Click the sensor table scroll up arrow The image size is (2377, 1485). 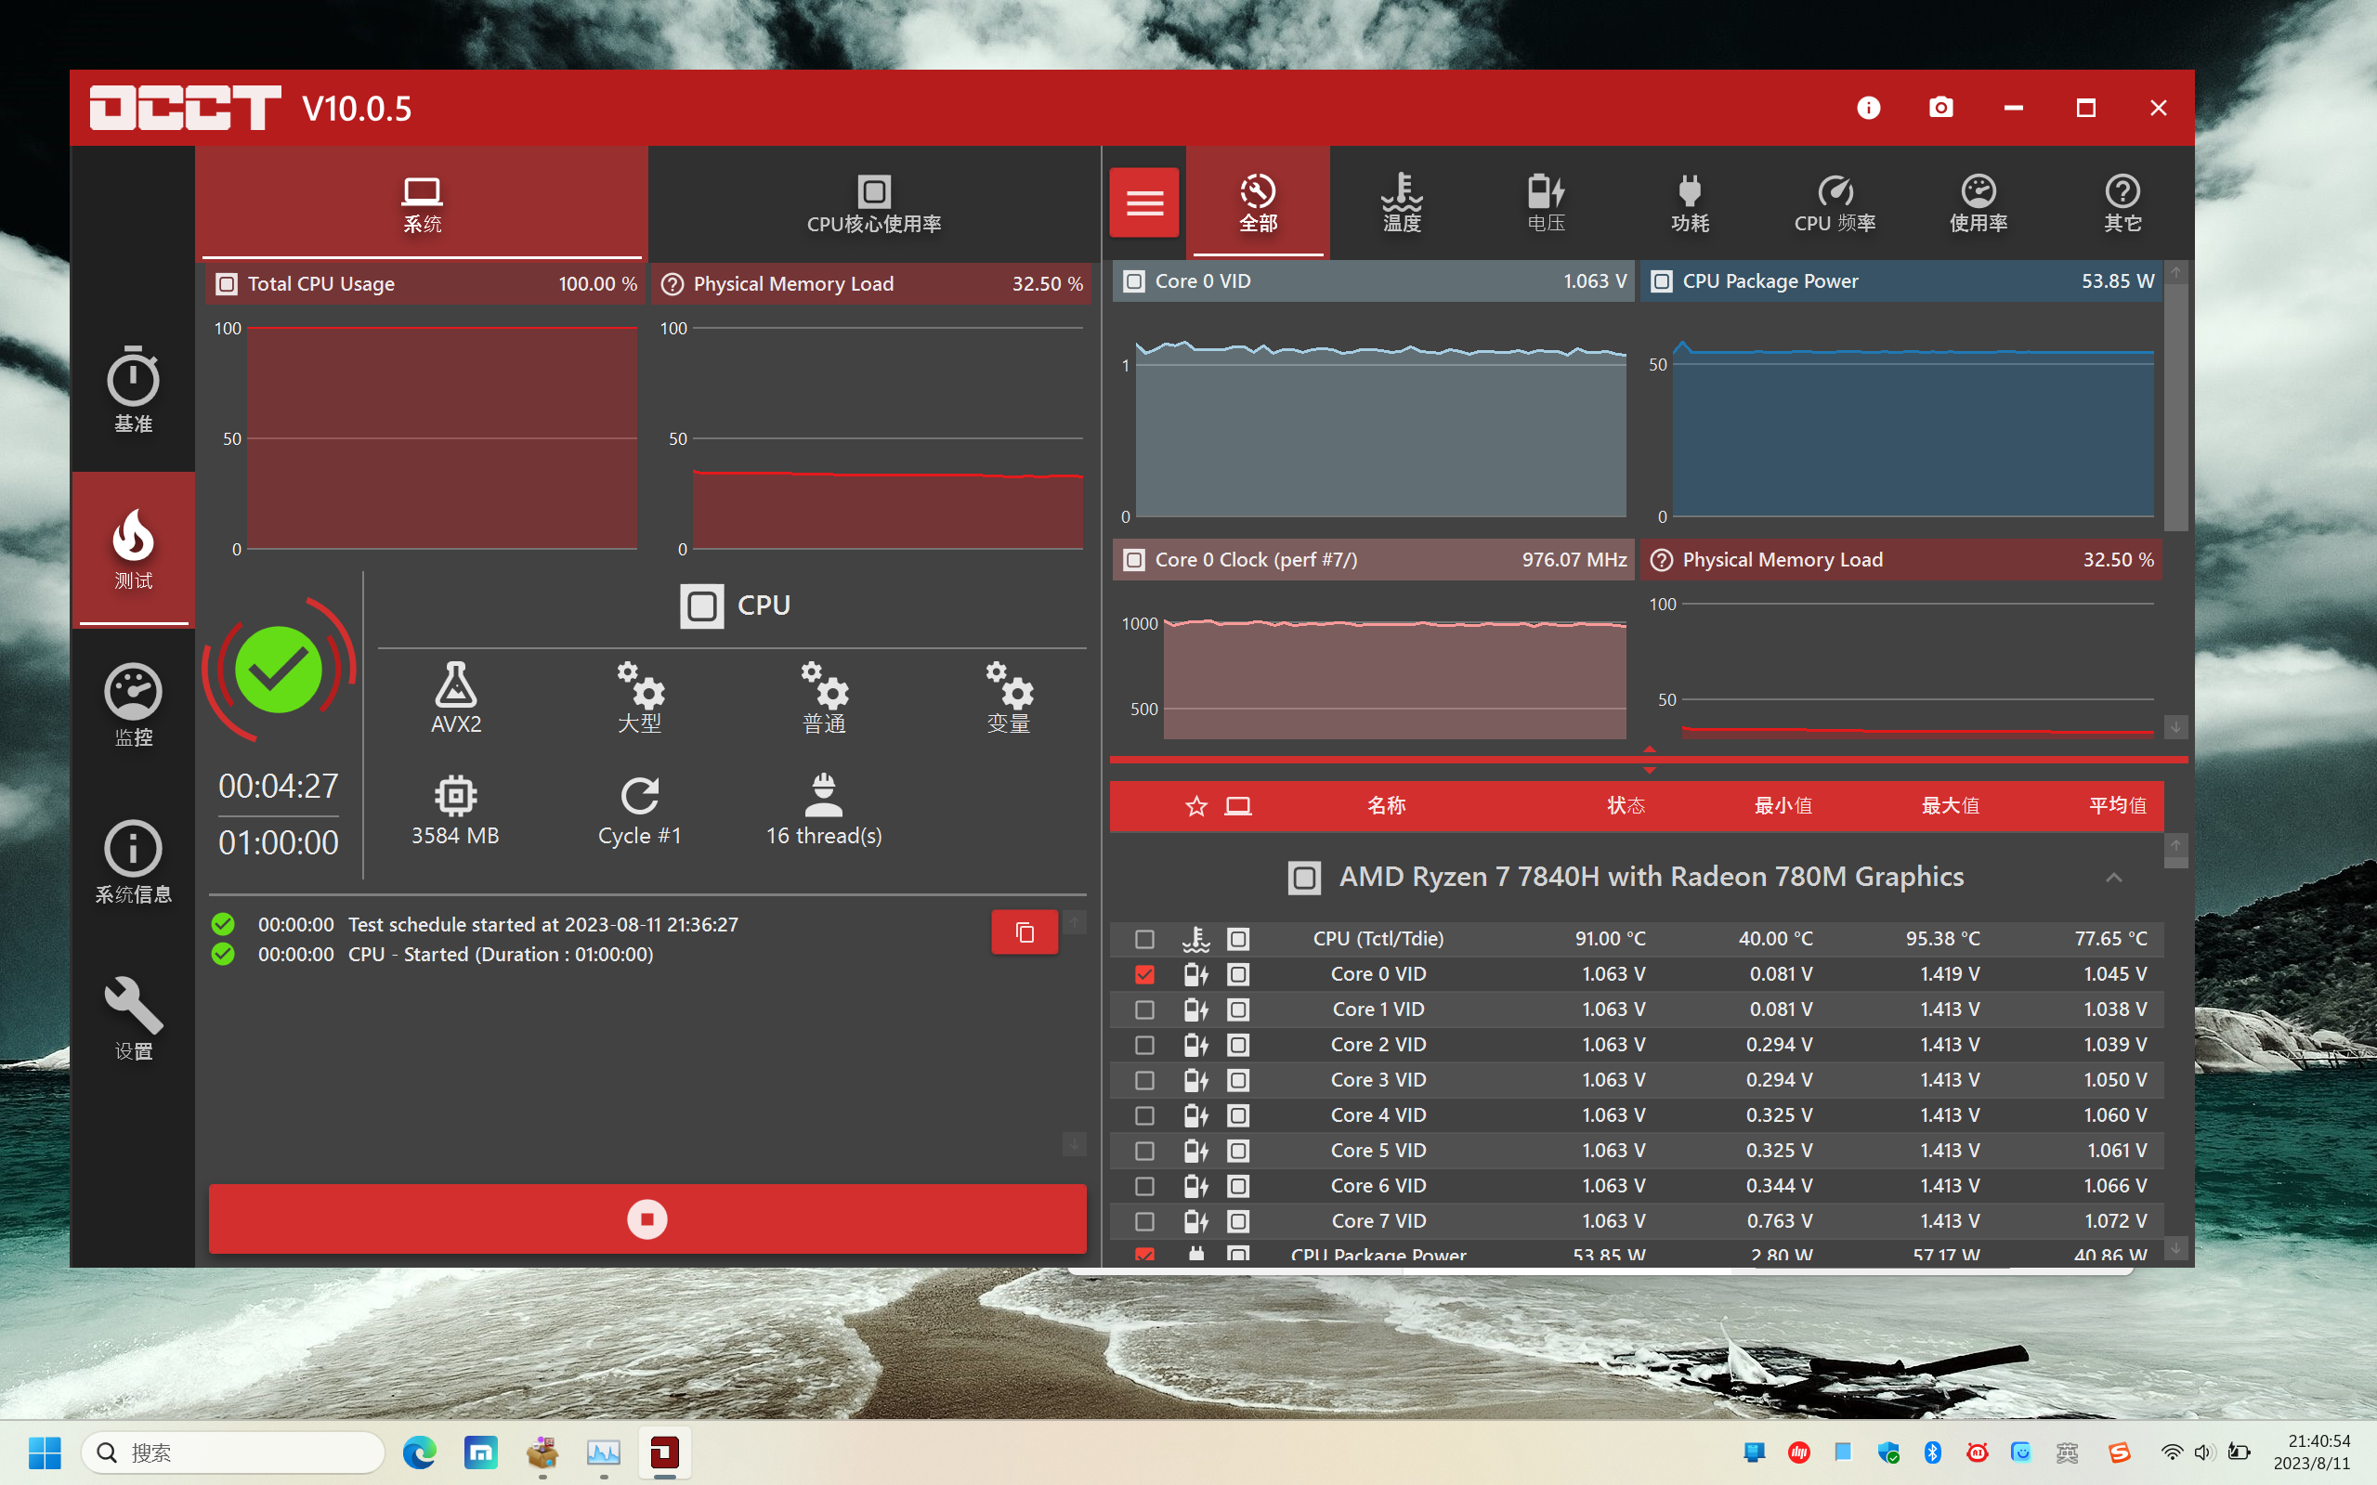coord(2175,846)
